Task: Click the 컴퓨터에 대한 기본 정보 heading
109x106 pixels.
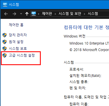Action: click(86, 27)
